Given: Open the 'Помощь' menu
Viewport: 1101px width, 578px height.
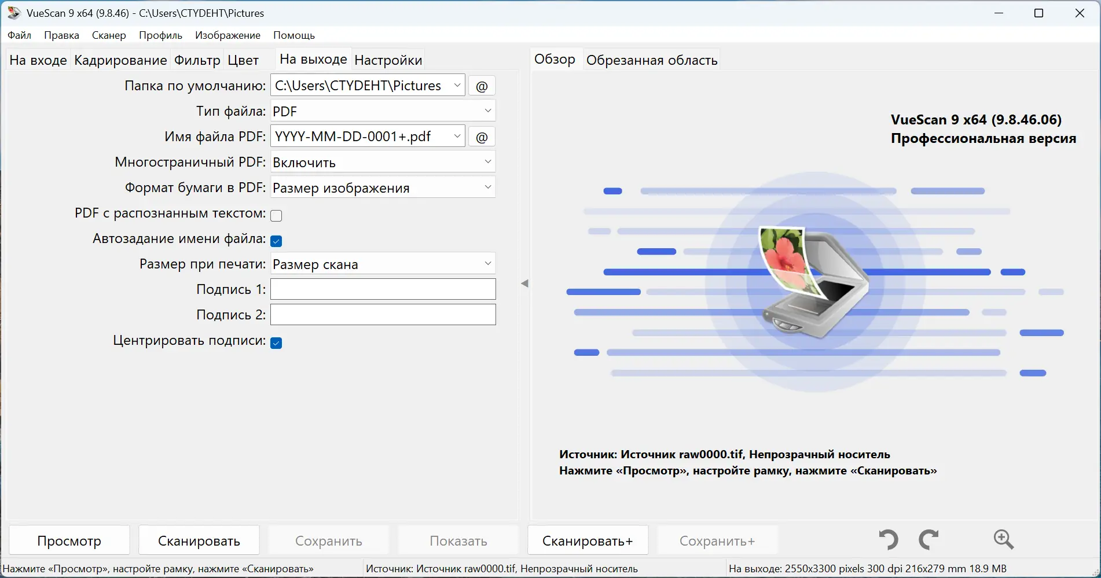Looking at the screenshot, I should [x=294, y=35].
